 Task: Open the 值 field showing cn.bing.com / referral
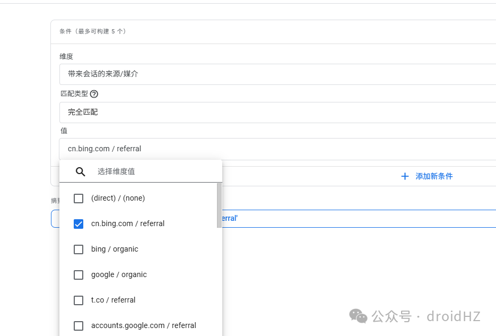point(278,149)
